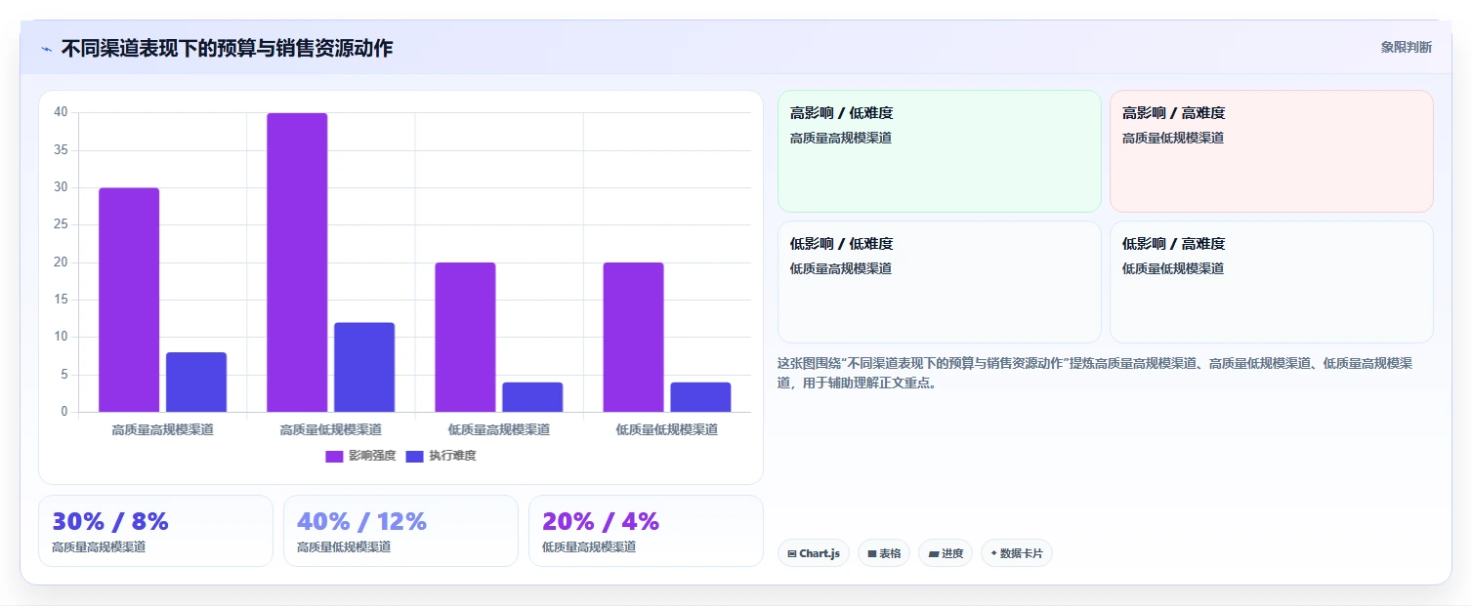Image resolution: width=1472 pixels, height=606 pixels.
Task: Click the blue bar for 低质量低规模渠道
Action: [700, 397]
